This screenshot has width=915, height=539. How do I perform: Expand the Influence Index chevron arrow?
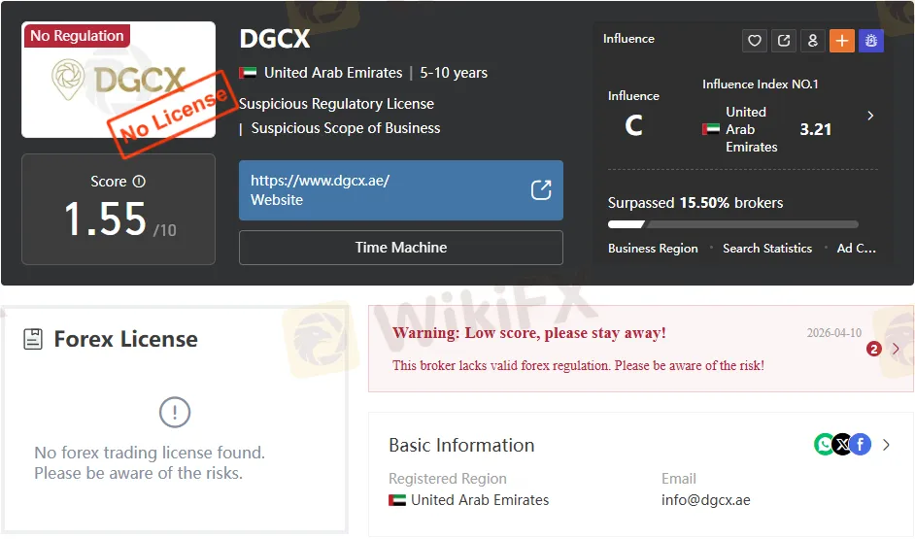(870, 116)
